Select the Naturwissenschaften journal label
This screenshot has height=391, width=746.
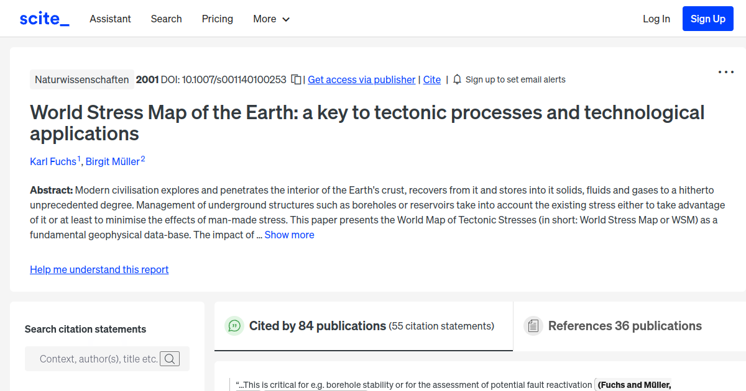tap(81, 79)
